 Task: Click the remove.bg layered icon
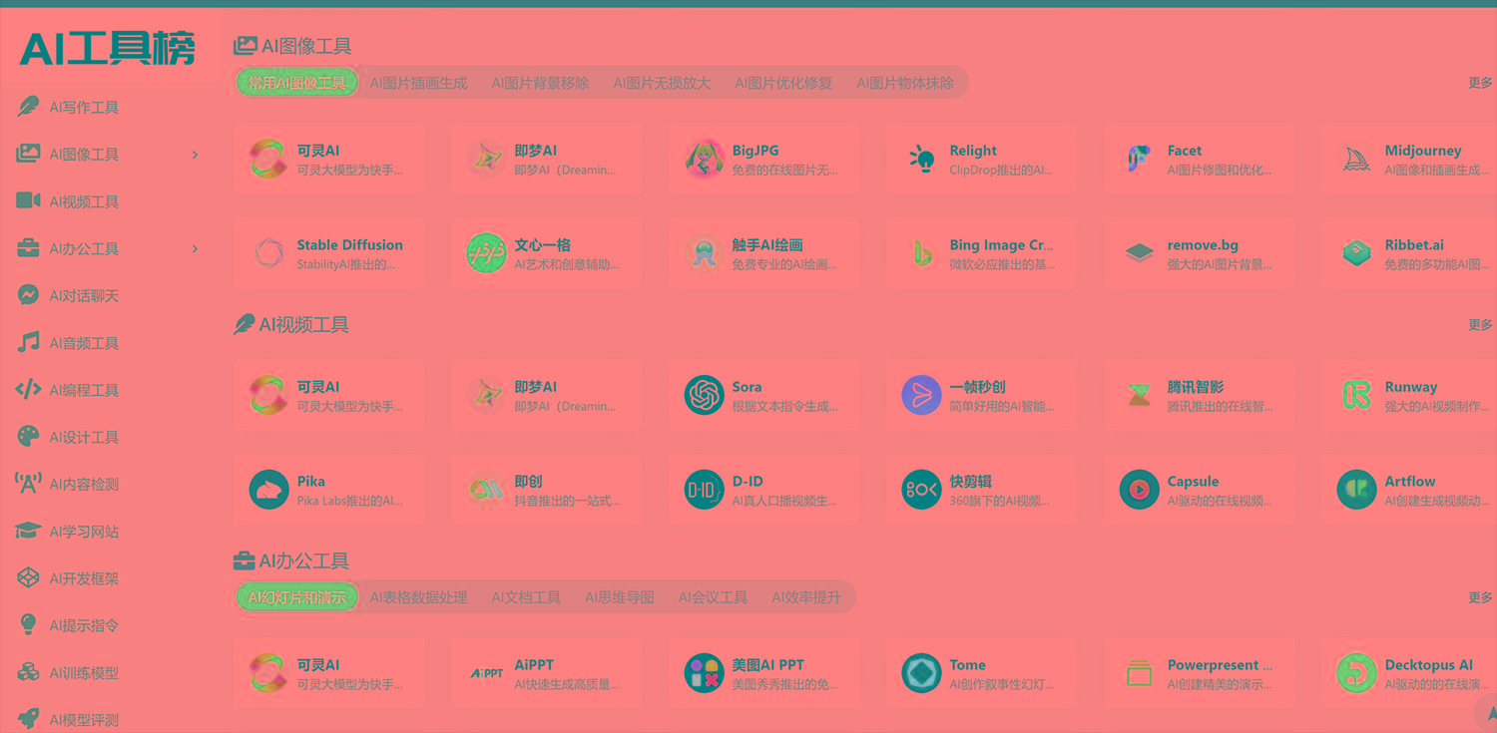(x=1138, y=252)
